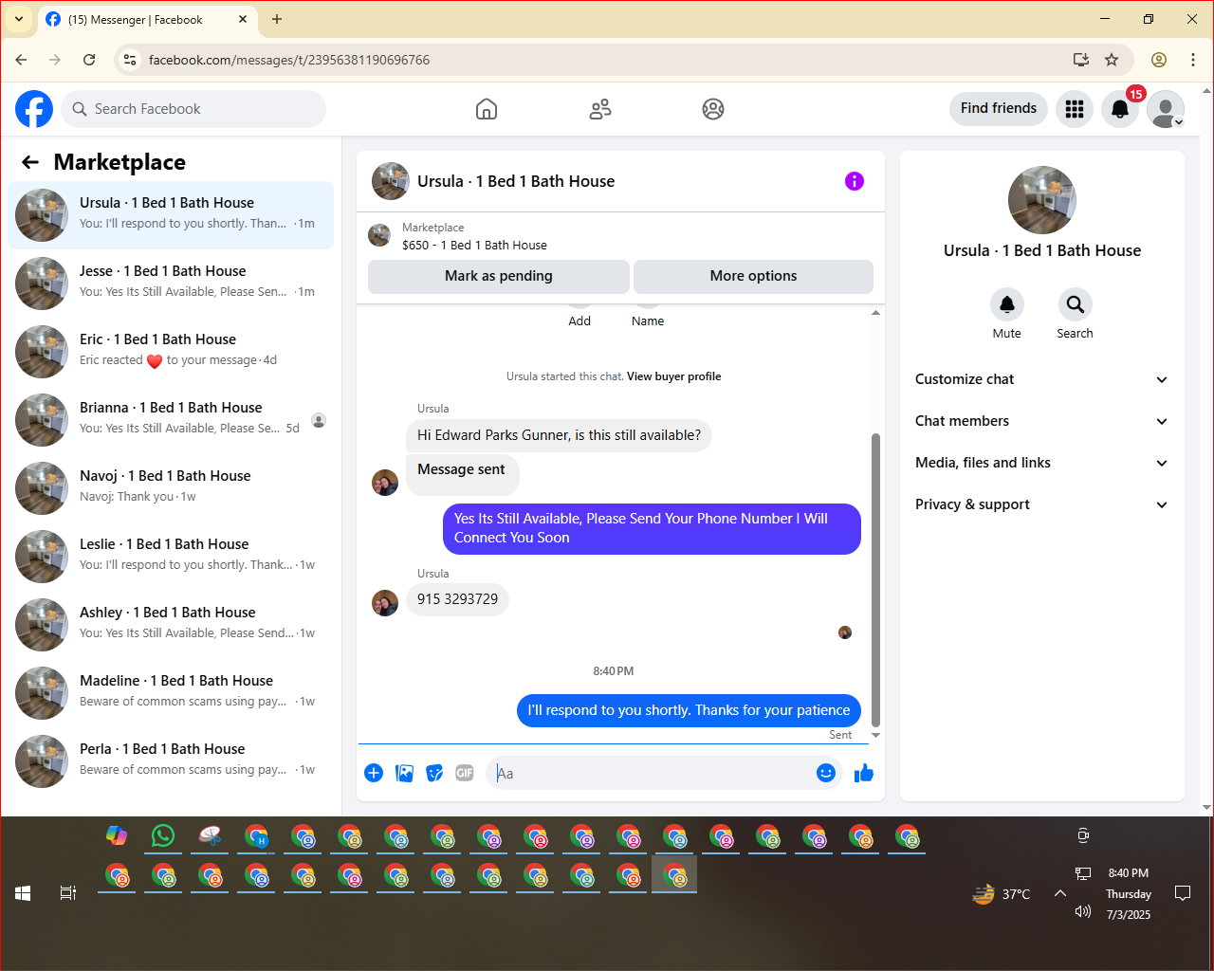Viewport: 1214px width, 971px height.
Task: Open the $650 1 Bed 1 Bath House listing
Action: click(474, 245)
